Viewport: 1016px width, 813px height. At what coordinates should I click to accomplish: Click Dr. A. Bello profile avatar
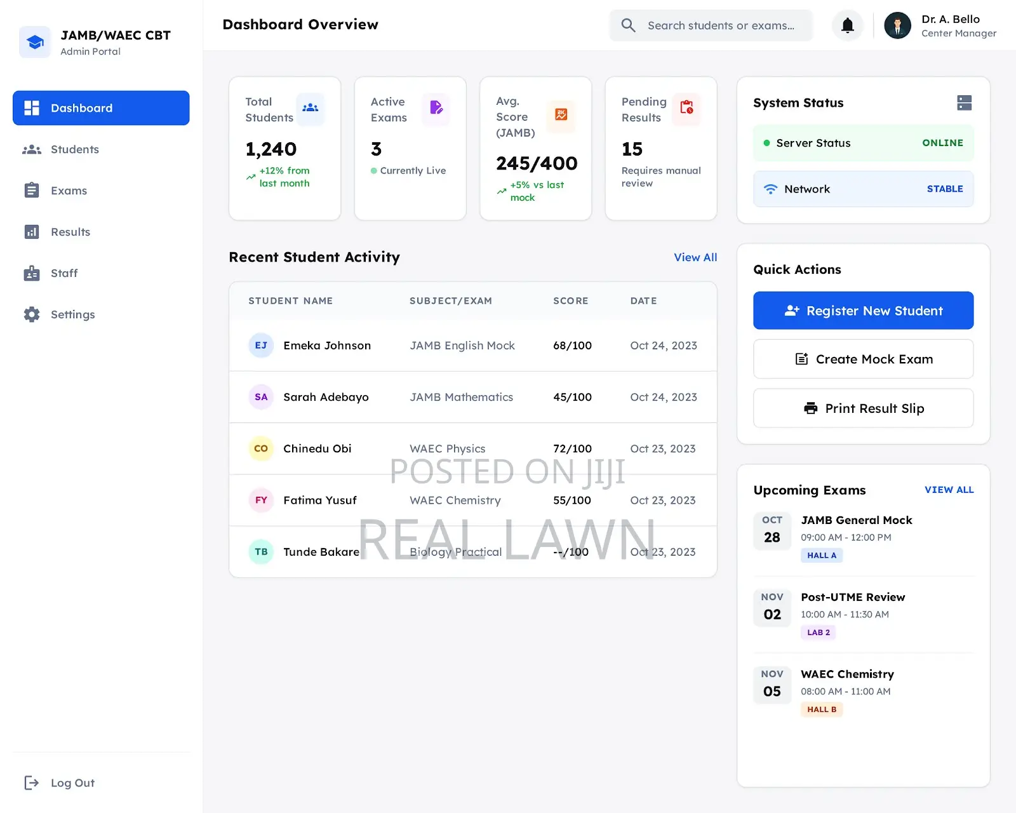[x=898, y=25]
